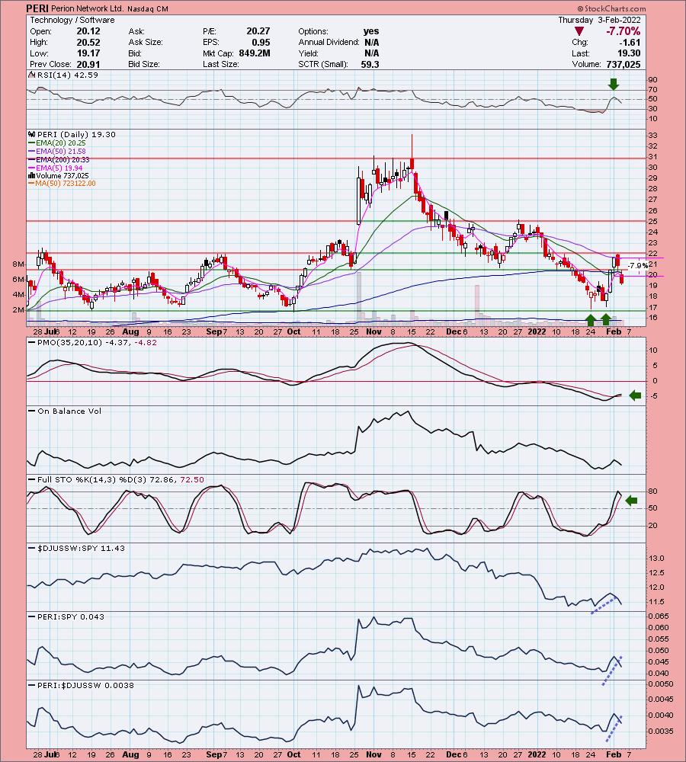Click the Options value yes
The image size is (686, 762).
(371, 31)
